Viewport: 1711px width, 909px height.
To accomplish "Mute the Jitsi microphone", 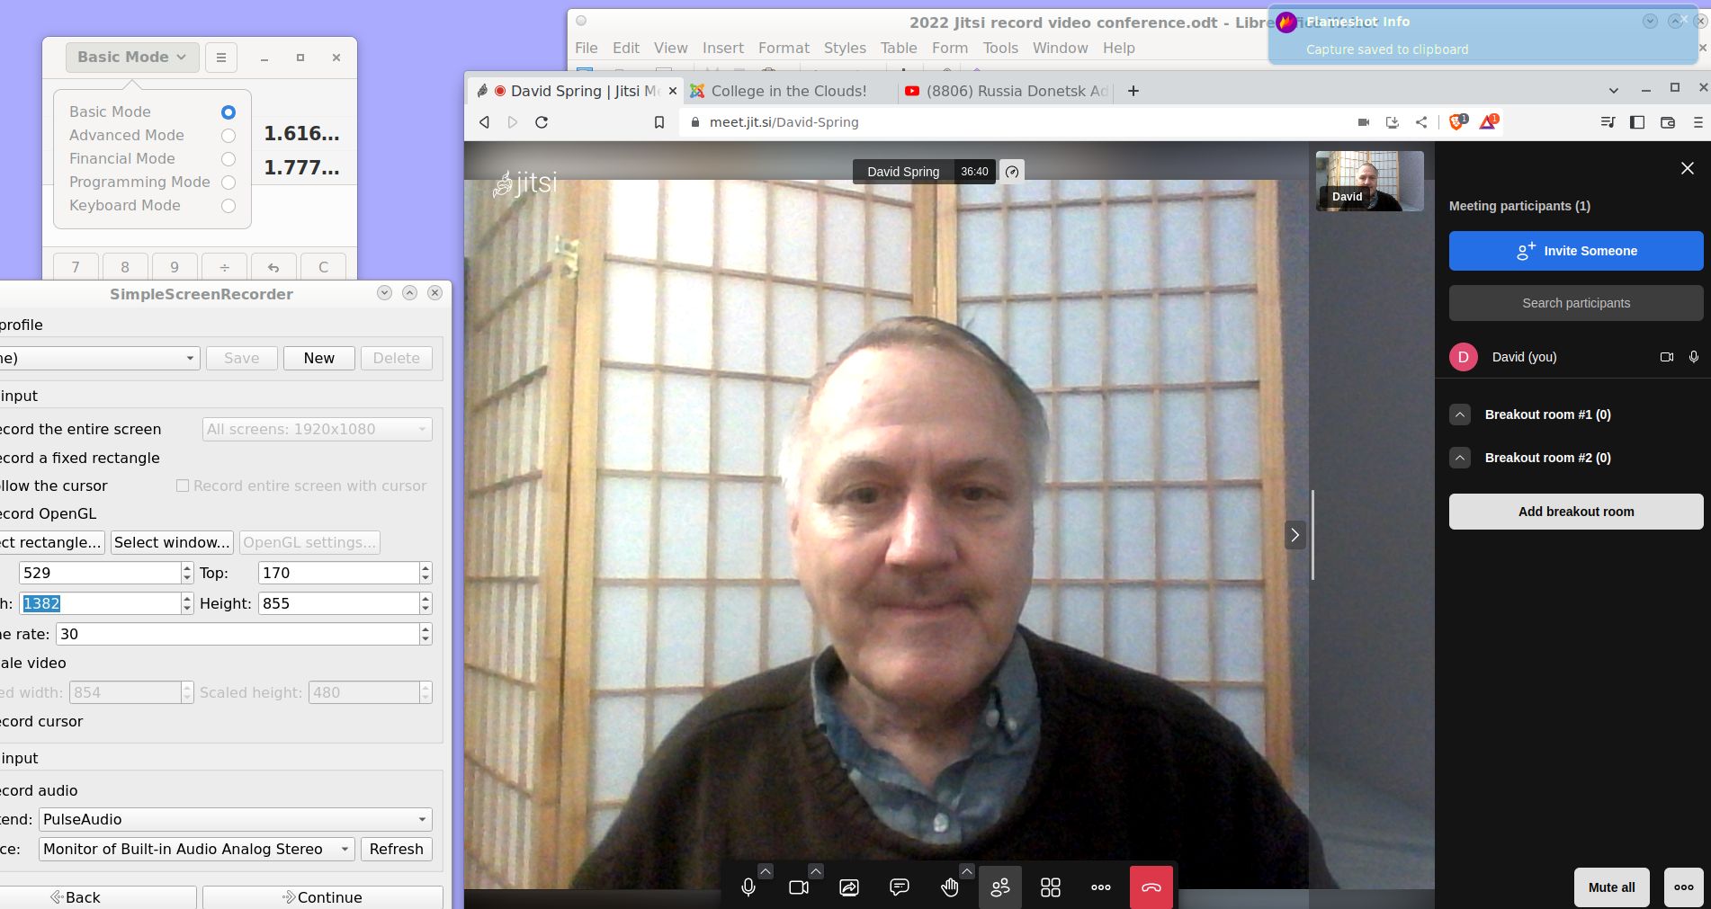I will click(x=748, y=887).
